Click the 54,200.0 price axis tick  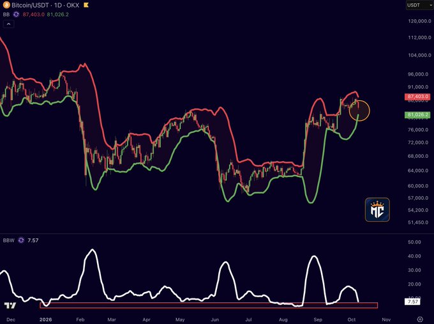418,210
